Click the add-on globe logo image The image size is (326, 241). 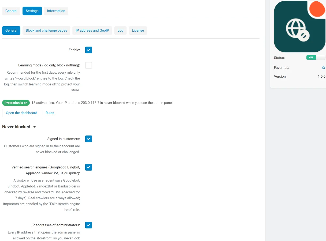[300, 27]
